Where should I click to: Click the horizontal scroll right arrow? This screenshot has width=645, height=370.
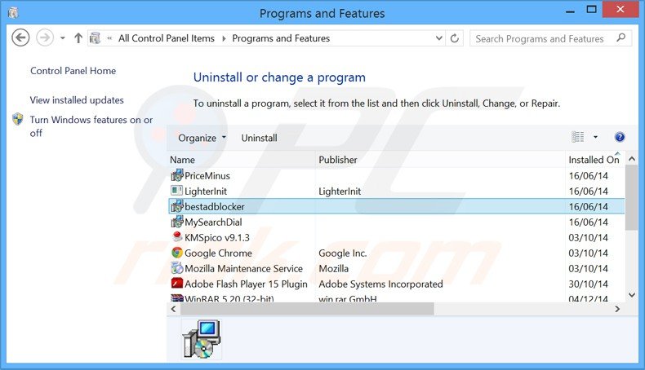617,309
